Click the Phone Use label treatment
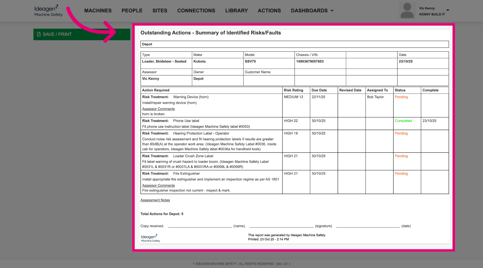The width and height of the screenshot is (483, 268). (x=186, y=121)
